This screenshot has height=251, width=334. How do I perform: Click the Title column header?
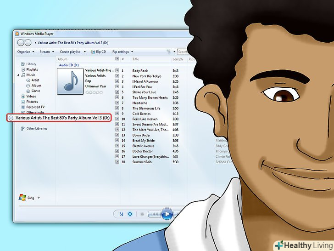point(135,59)
